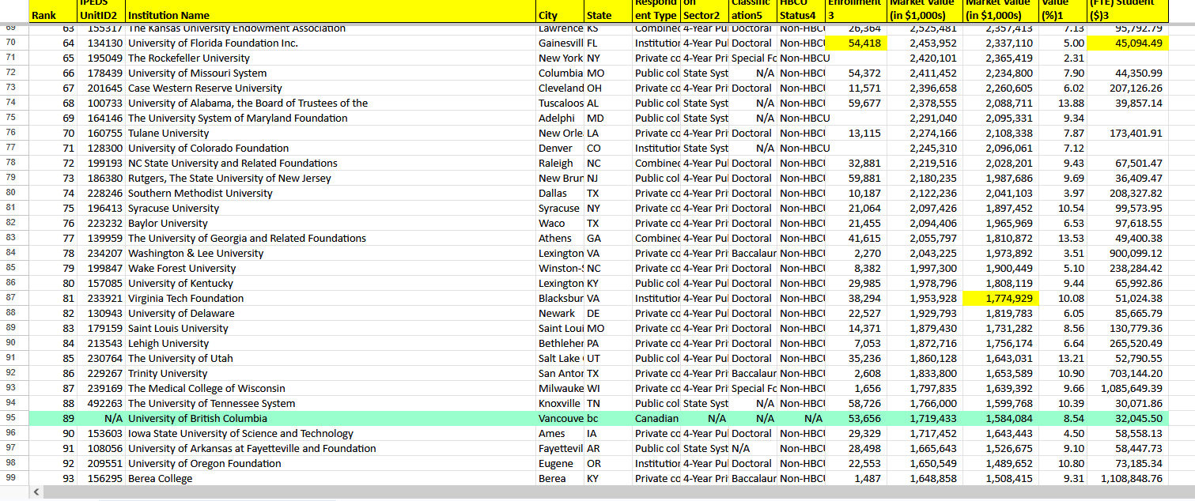
Task: Click Baylor University cell
Action: [330, 223]
